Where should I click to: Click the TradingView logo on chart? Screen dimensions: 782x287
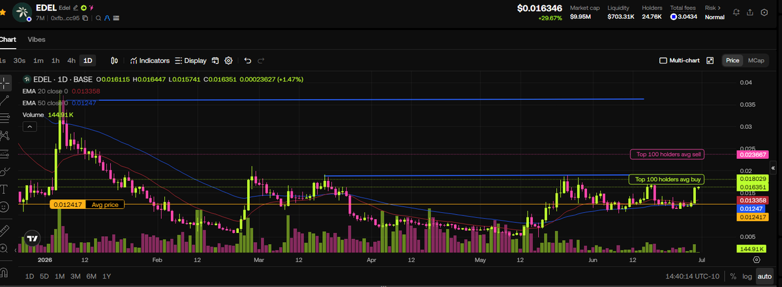point(32,238)
